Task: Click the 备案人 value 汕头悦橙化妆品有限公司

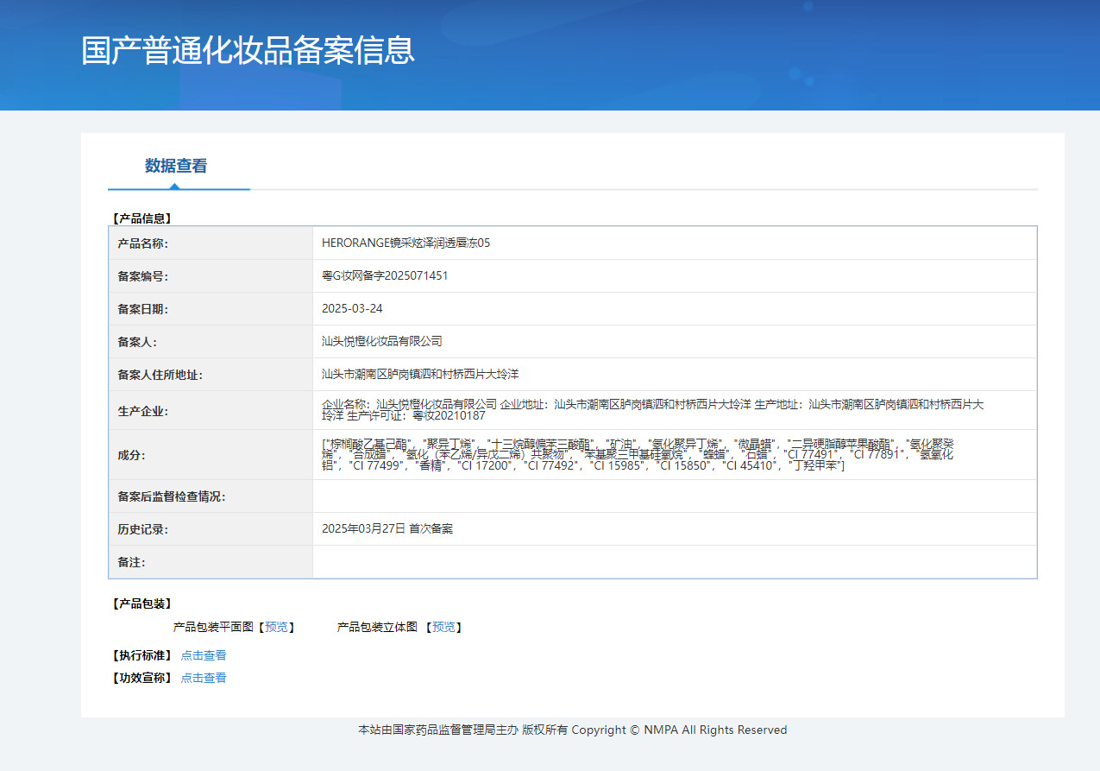Action: [x=381, y=342]
